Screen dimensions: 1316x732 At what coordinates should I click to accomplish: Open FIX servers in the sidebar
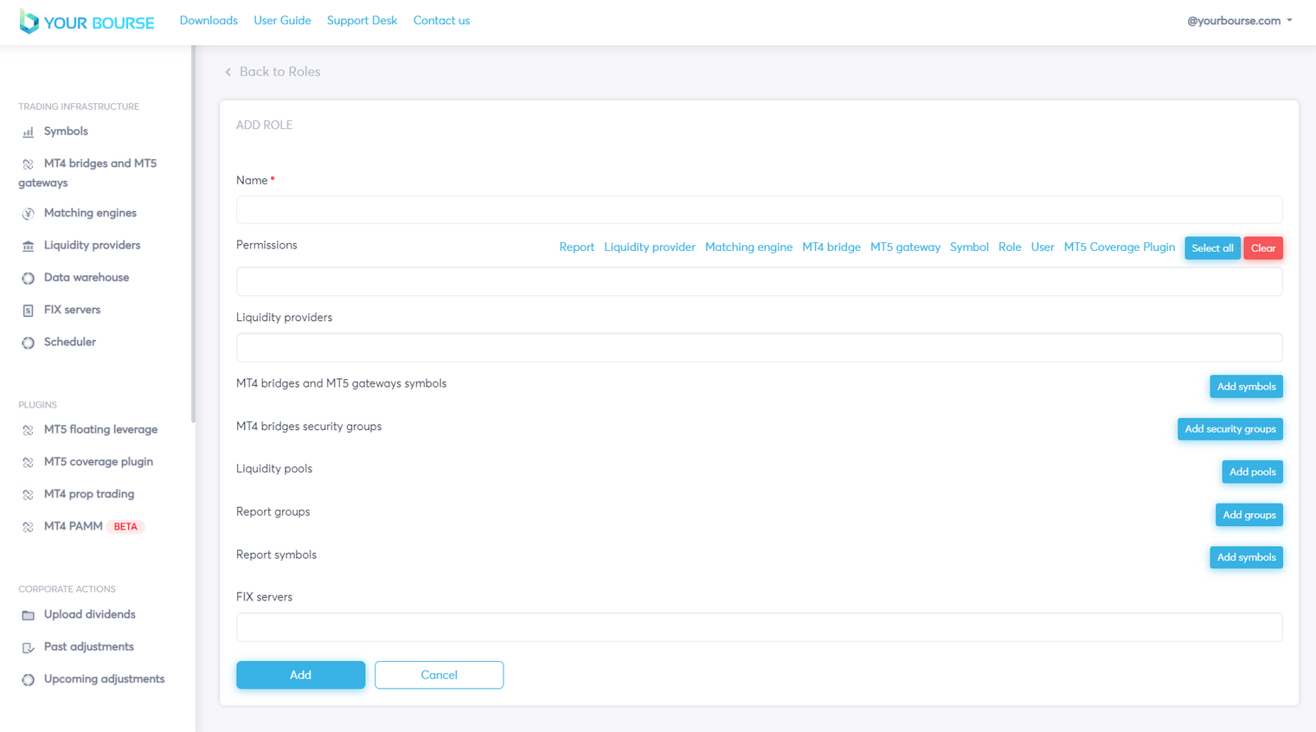click(72, 310)
